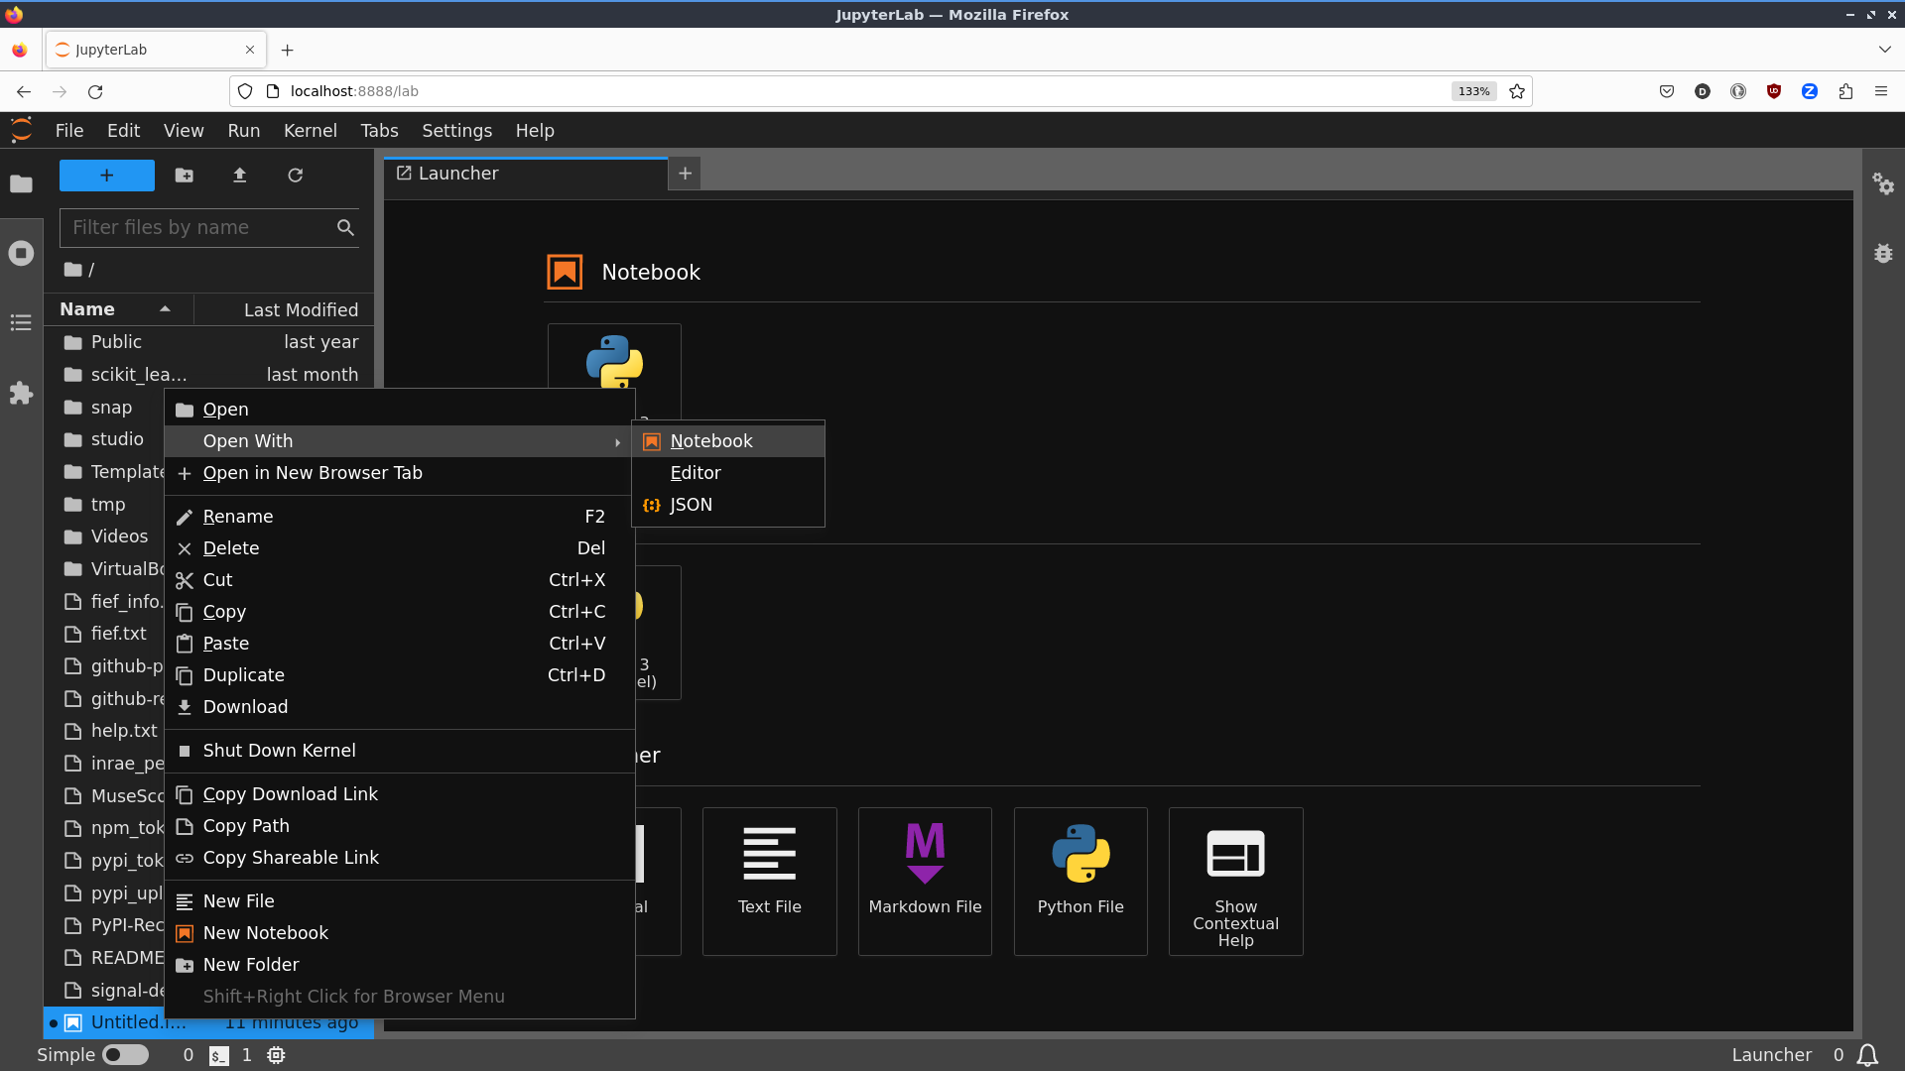Choose Notebook in Open With submenu
This screenshot has width=1905, height=1071.
711,441
